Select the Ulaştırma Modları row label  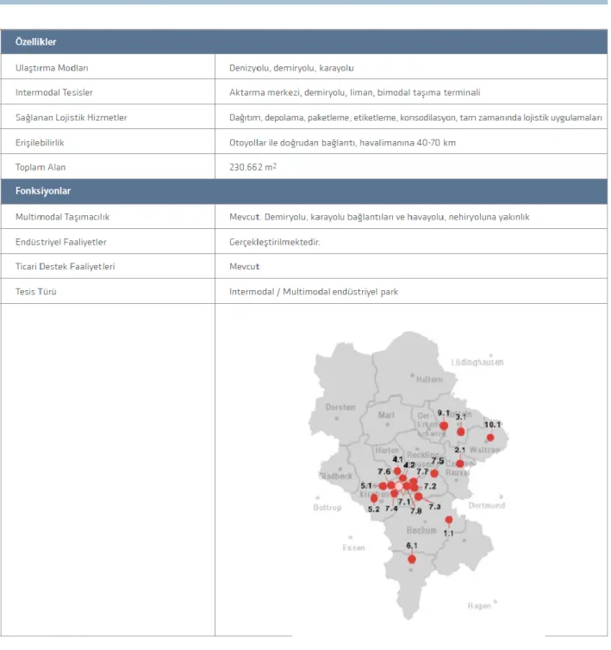coord(52,68)
